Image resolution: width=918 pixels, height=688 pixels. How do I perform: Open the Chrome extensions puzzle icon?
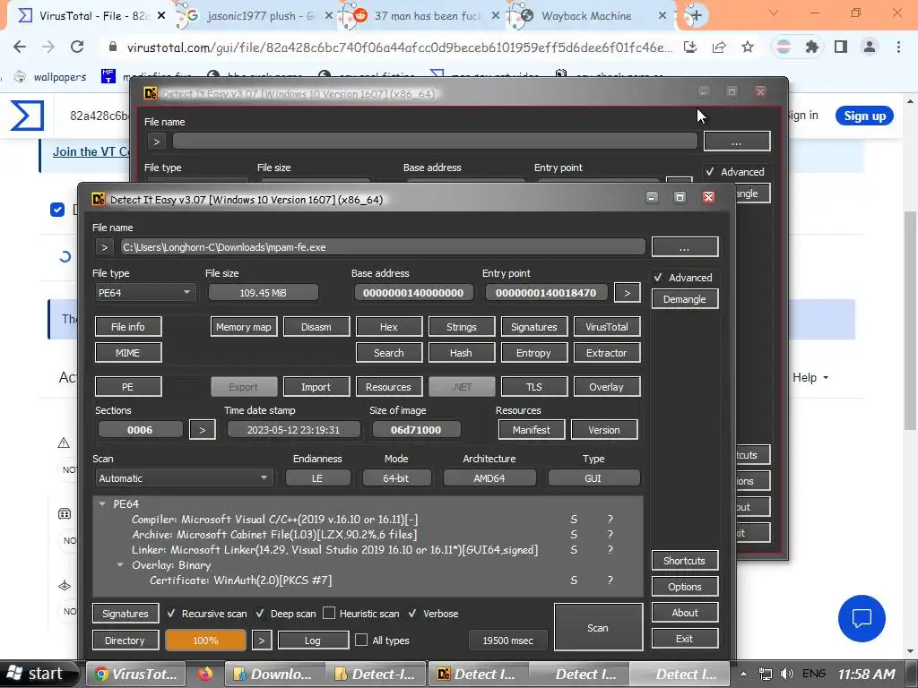tap(811, 47)
